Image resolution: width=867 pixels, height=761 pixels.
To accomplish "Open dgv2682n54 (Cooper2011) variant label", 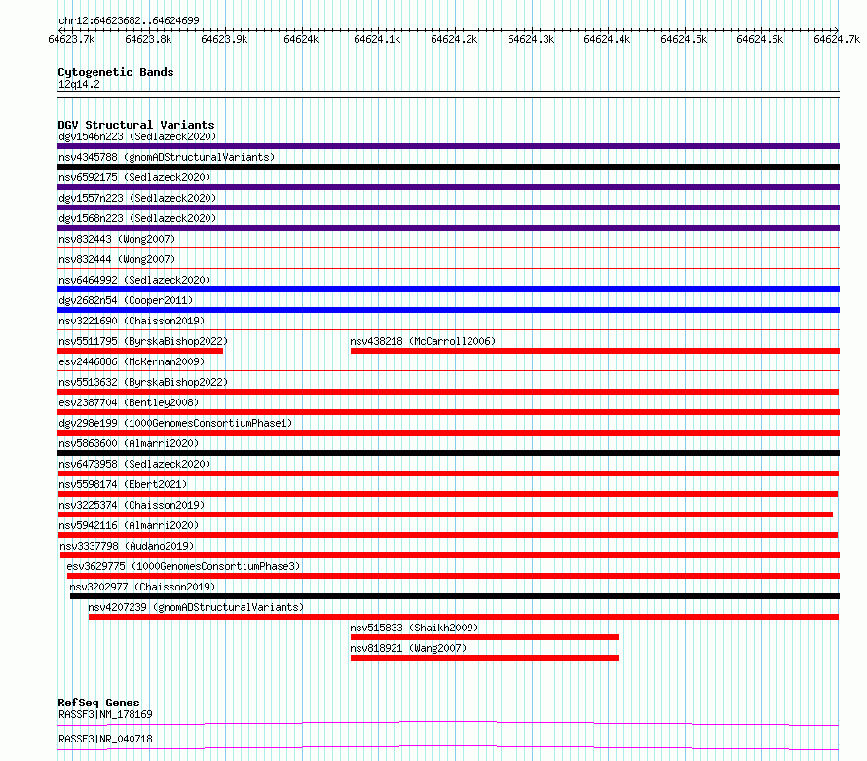I will (x=126, y=300).
